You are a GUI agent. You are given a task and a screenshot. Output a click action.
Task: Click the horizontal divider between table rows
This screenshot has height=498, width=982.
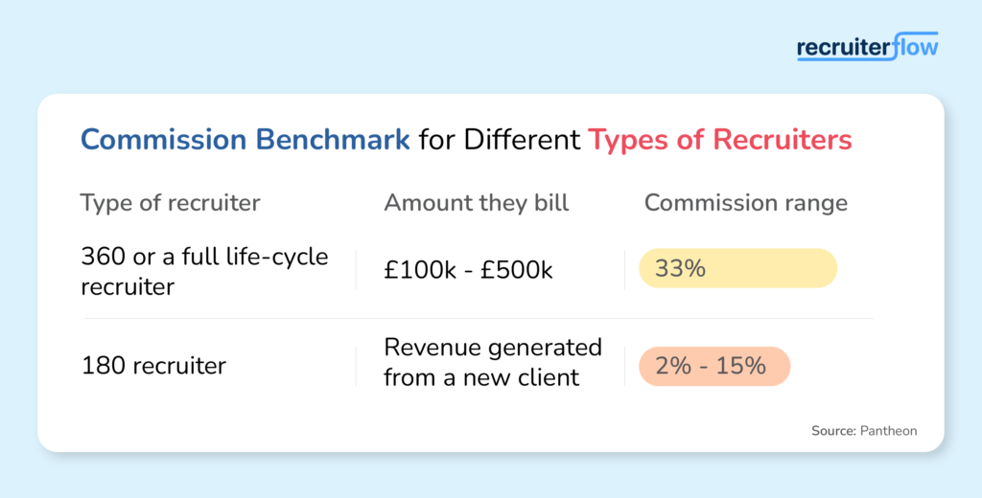[x=479, y=319]
